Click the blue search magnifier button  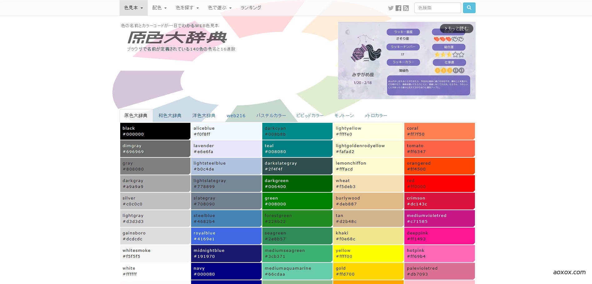click(469, 8)
